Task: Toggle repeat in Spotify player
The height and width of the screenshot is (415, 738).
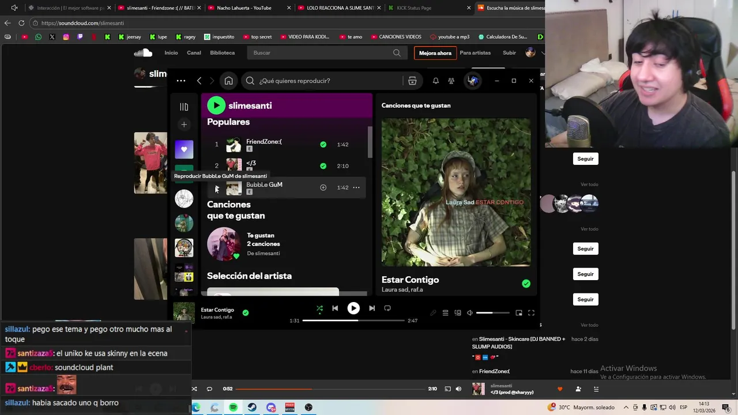Action: coord(387,308)
